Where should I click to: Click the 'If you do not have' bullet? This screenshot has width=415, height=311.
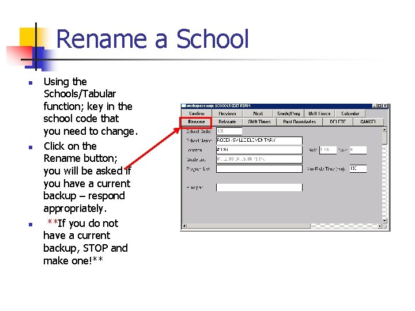(x=85, y=242)
